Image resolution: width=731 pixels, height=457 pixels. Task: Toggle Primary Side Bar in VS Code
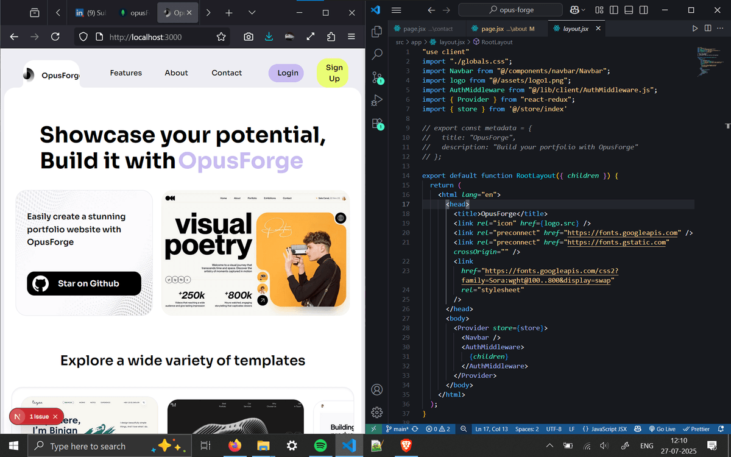(x=614, y=10)
